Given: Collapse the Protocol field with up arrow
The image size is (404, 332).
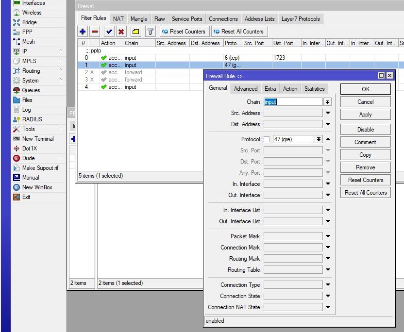Looking at the screenshot, I should coord(328,139).
